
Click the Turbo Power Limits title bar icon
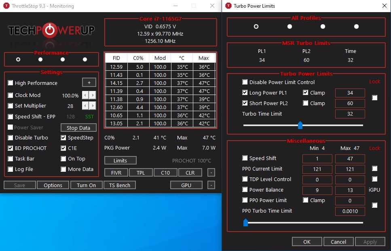click(228, 6)
